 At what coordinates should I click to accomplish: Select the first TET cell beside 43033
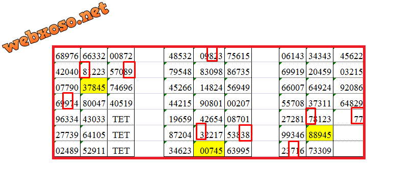(x=121, y=118)
